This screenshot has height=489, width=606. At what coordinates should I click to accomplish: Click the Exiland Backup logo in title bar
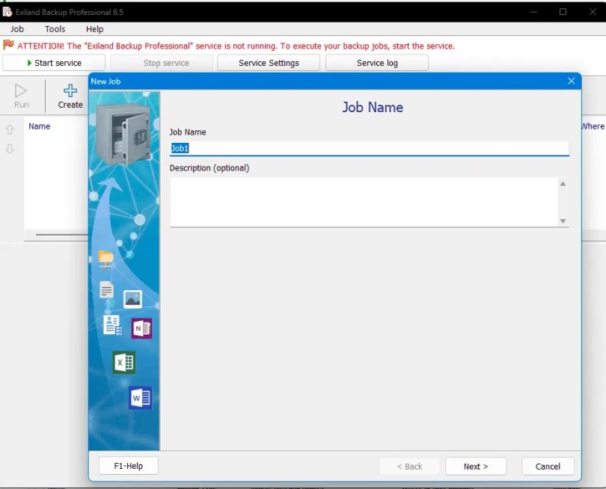[x=7, y=11]
